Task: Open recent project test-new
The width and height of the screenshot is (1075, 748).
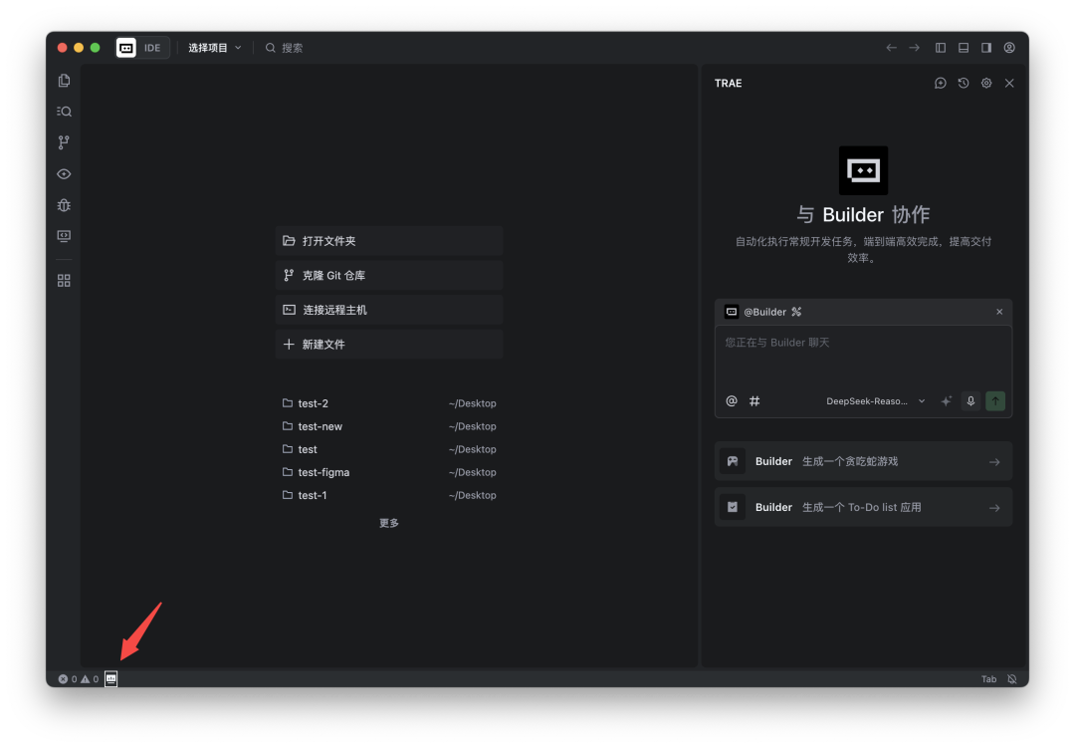Action: coord(389,426)
